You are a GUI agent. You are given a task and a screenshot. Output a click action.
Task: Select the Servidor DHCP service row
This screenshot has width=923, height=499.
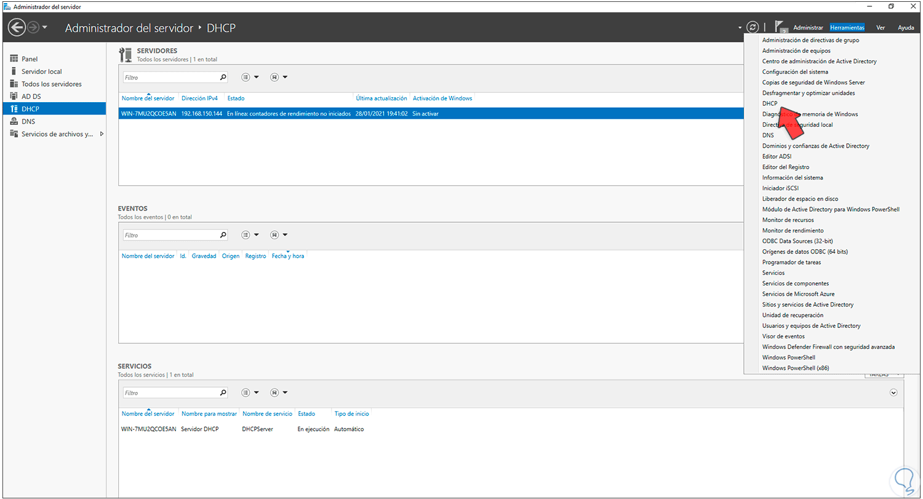[511, 429]
